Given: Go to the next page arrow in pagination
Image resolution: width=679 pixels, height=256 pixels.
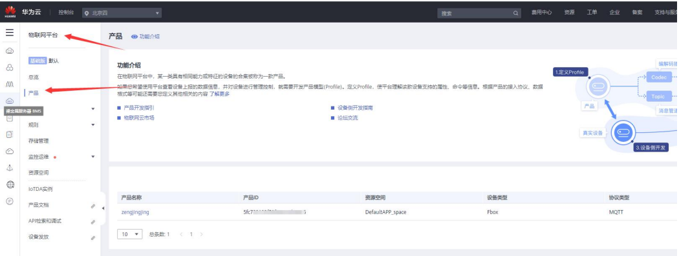Looking at the screenshot, I should point(201,234).
